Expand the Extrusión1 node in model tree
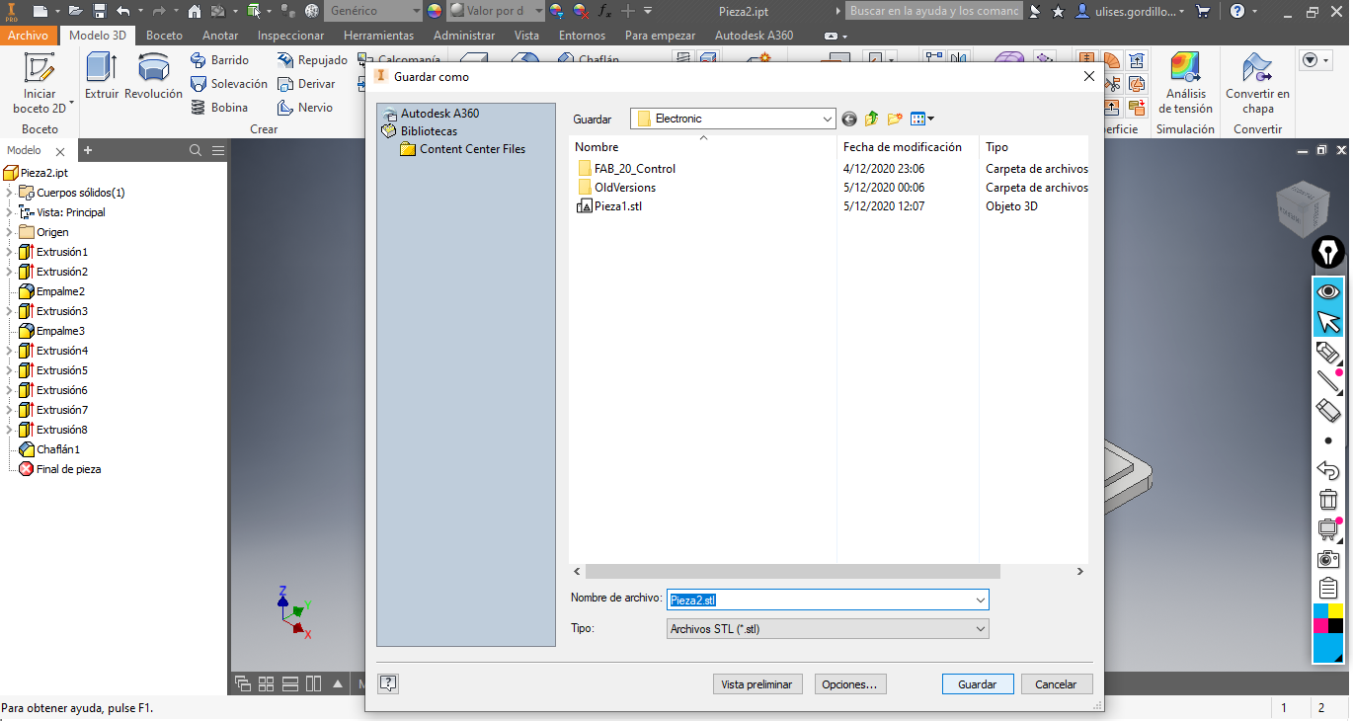 [10, 252]
